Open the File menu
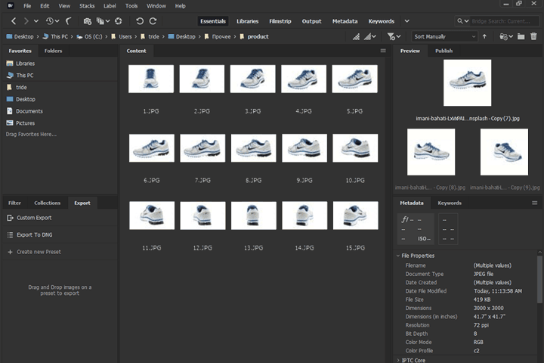 point(27,6)
